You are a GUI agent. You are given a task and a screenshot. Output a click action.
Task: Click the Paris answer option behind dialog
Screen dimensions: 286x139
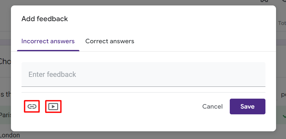pyautogui.click(x=5, y=115)
